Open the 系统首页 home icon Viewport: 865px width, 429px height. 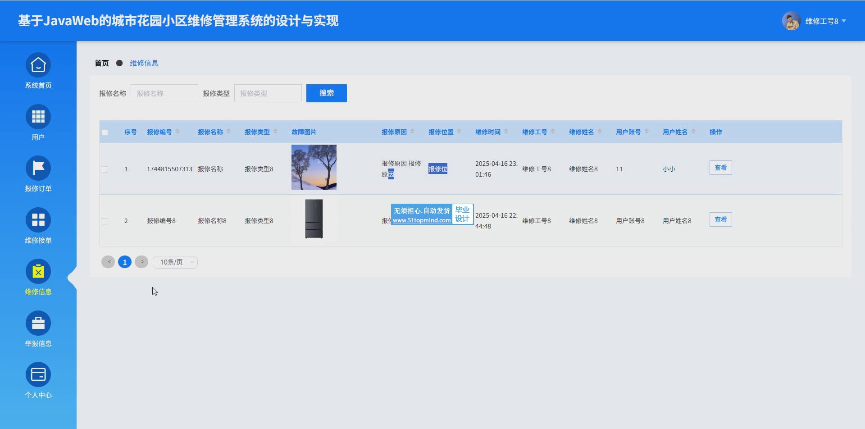(x=38, y=65)
